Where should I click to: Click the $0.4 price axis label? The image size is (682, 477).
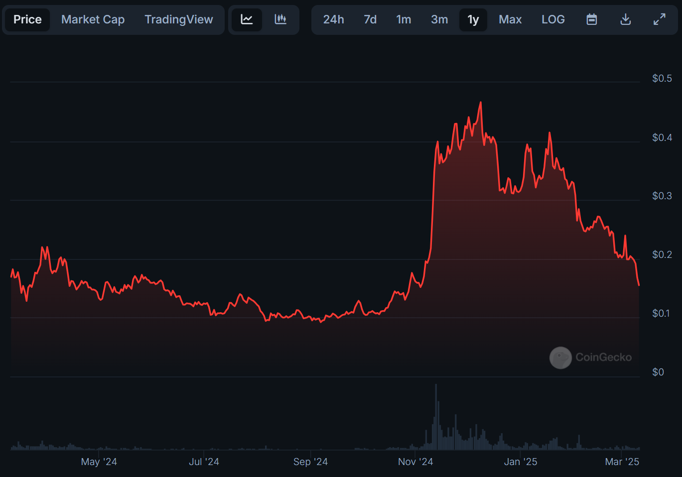[x=662, y=137]
